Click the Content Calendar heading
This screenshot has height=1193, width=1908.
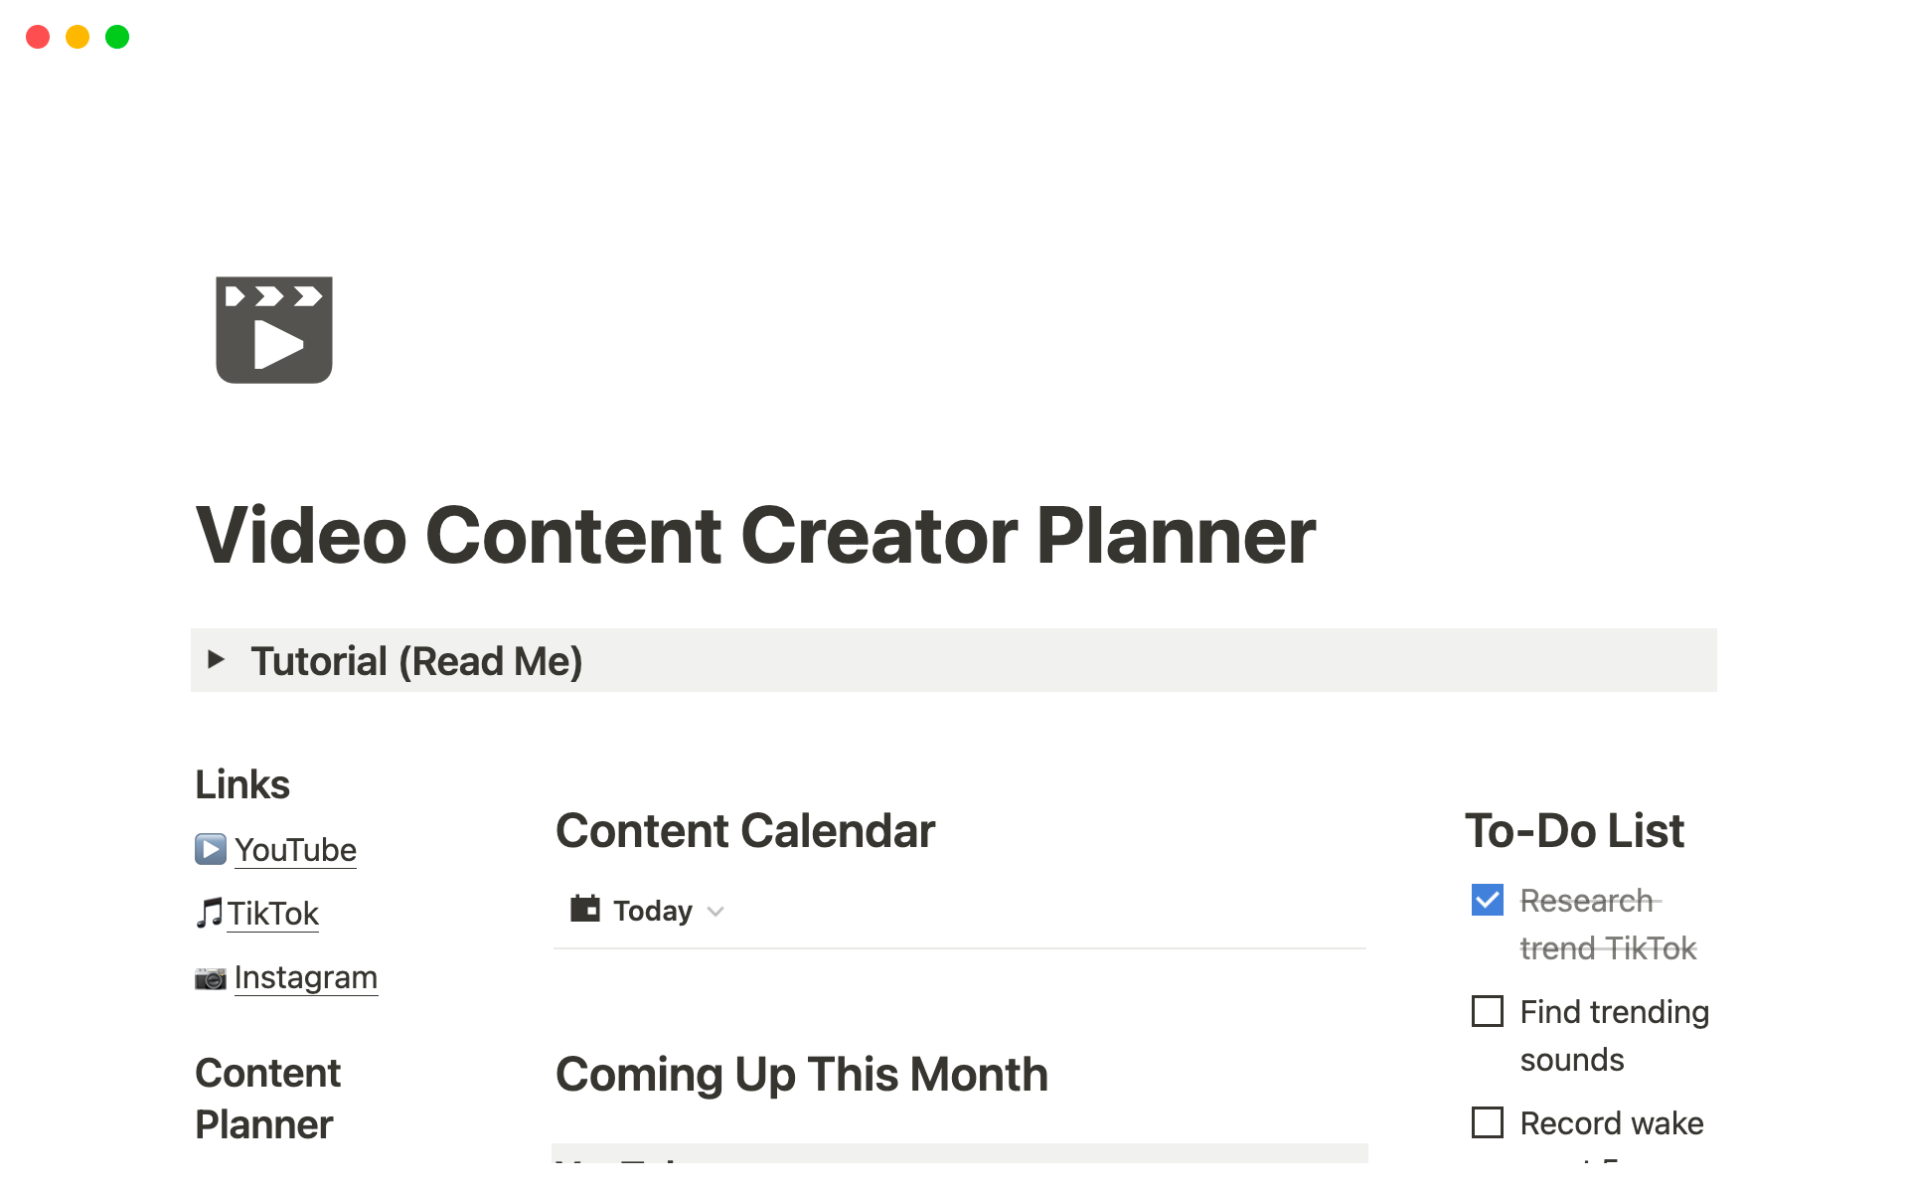click(x=745, y=831)
